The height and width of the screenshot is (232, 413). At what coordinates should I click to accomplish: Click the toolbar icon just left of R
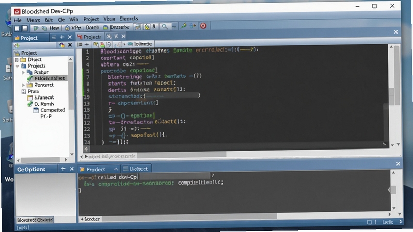147,27
